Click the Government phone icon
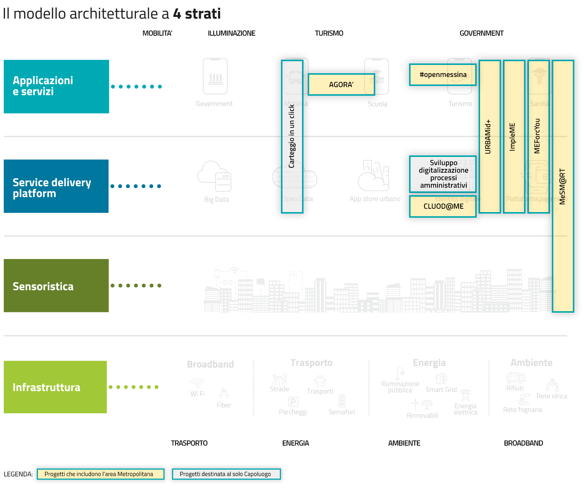The image size is (586, 488). point(215,76)
